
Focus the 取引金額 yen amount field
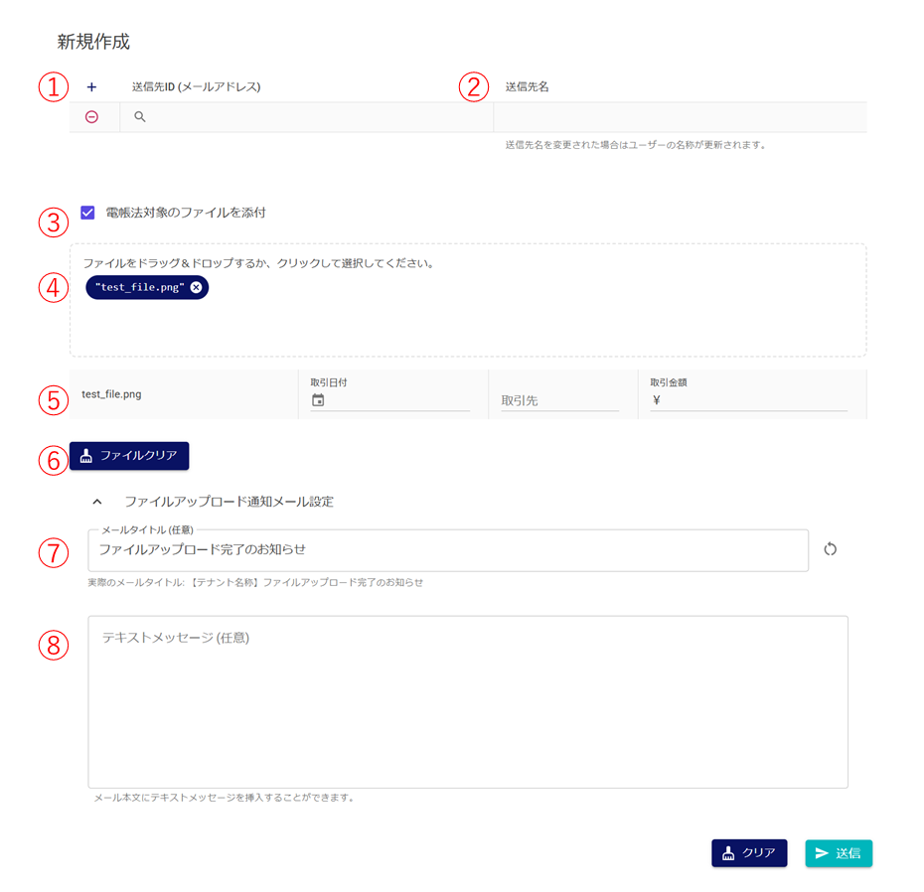[x=755, y=401]
